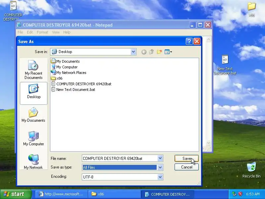Screen dimensions: 265x199
Task: Click the Cancel button
Action: click(x=186, y=167)
